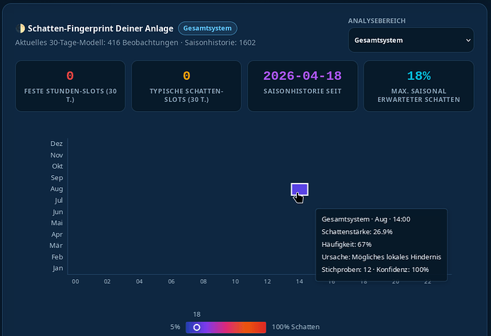Click the Jan month axis label

pos(58,268)
